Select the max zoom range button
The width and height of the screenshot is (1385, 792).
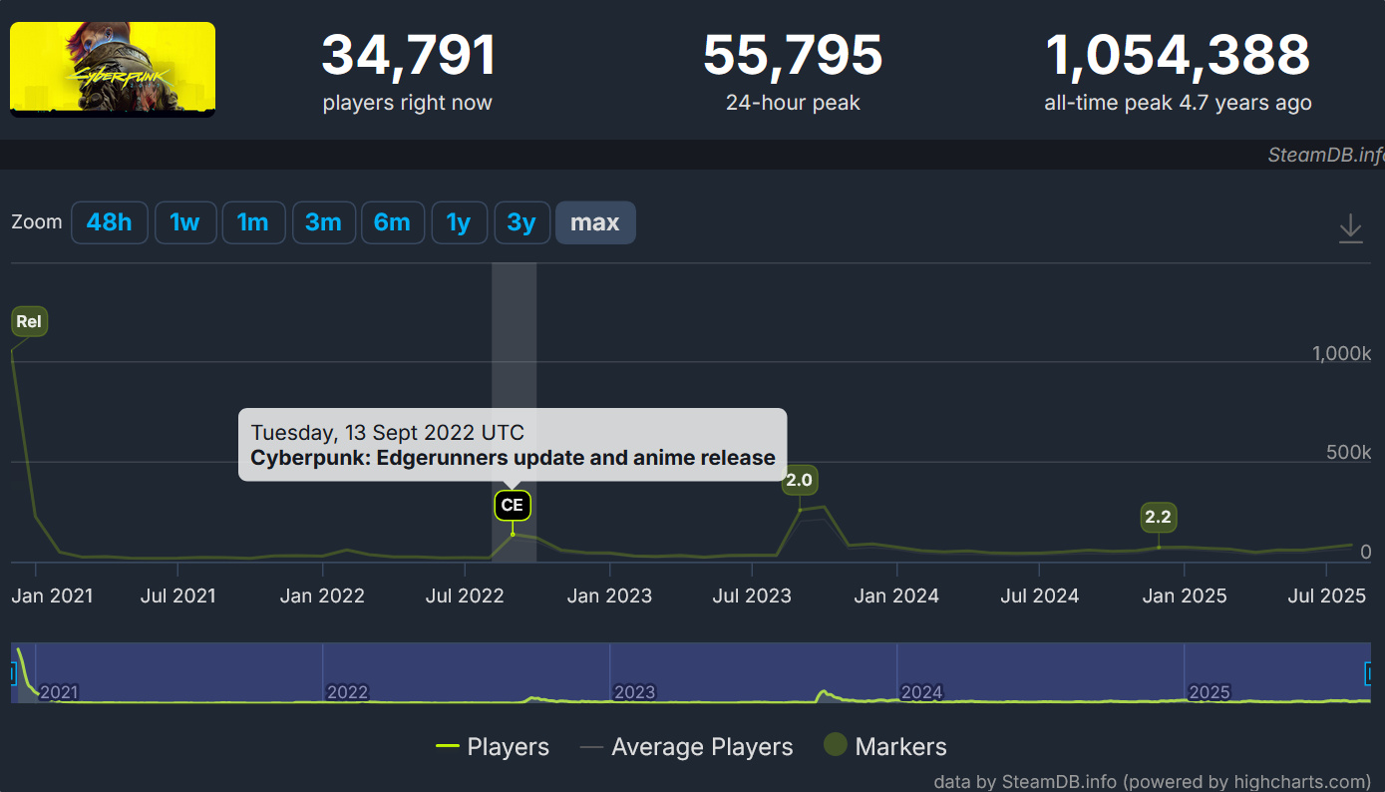595,222
